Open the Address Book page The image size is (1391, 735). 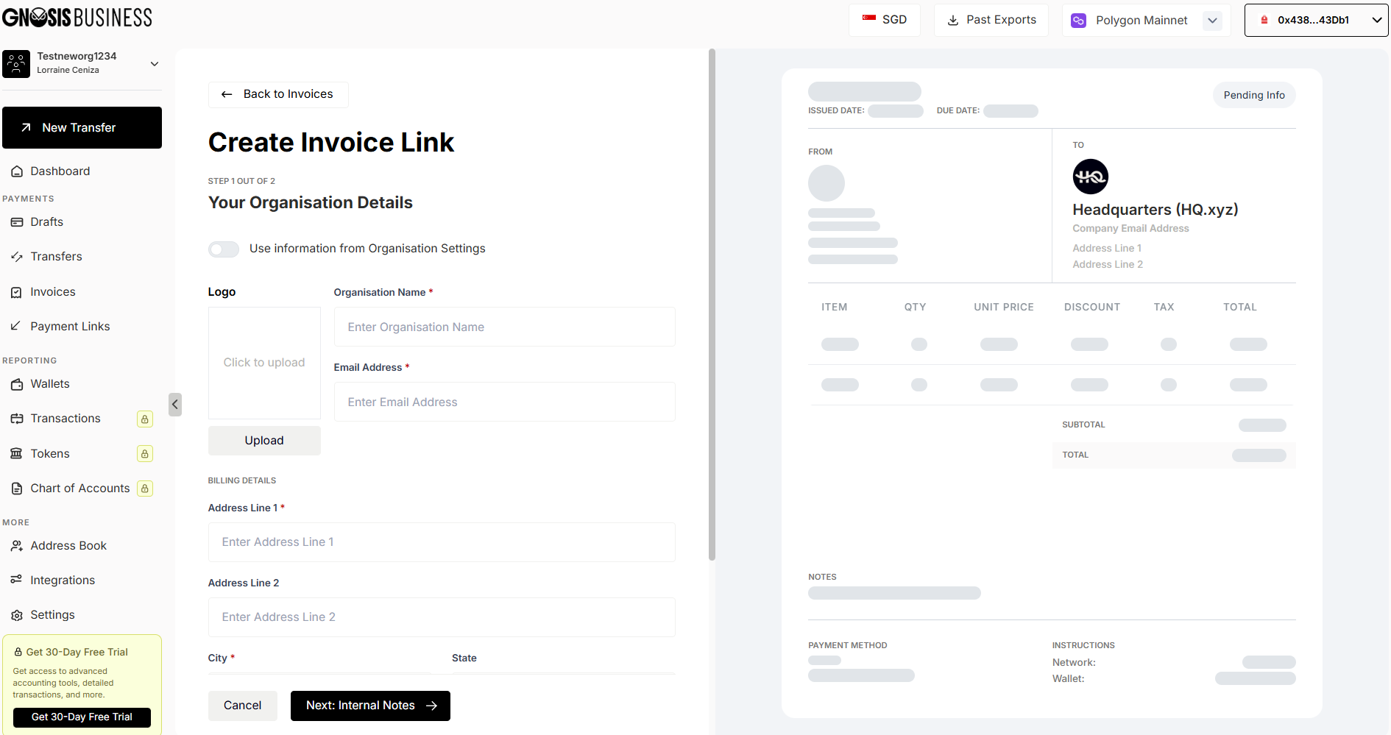[x=68, y=546]
